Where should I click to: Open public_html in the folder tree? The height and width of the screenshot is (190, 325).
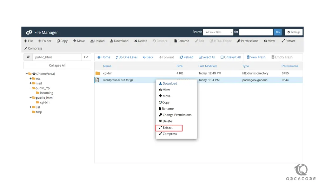(44, 98)
